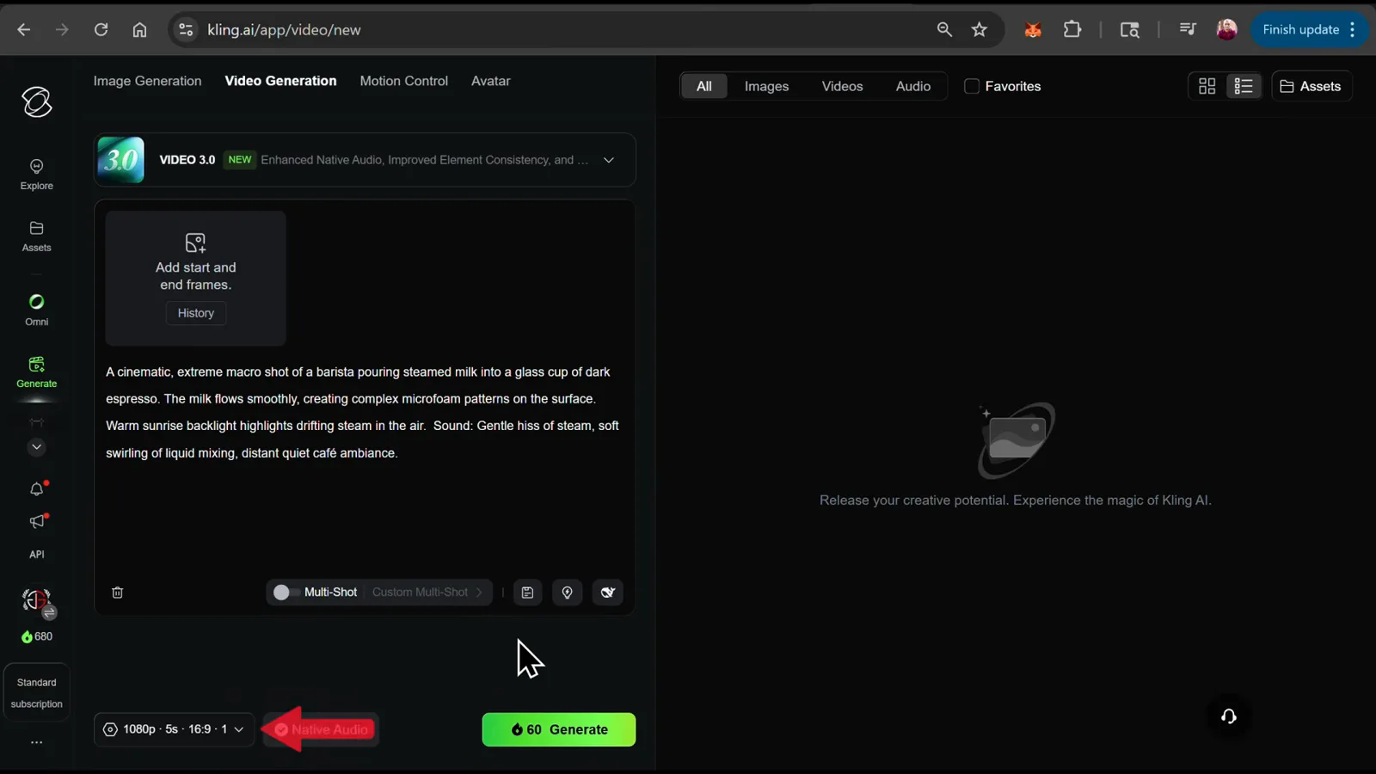Click the lightbulb prompt helper icon
Screen dimensions: 1376x774
(x=567, y=593)
